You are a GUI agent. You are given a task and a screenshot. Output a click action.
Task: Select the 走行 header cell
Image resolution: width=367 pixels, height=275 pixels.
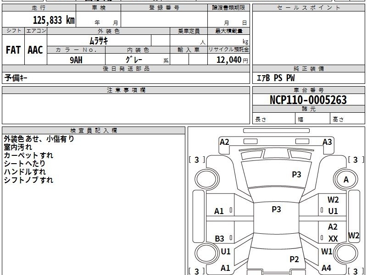tap(39, 8)
